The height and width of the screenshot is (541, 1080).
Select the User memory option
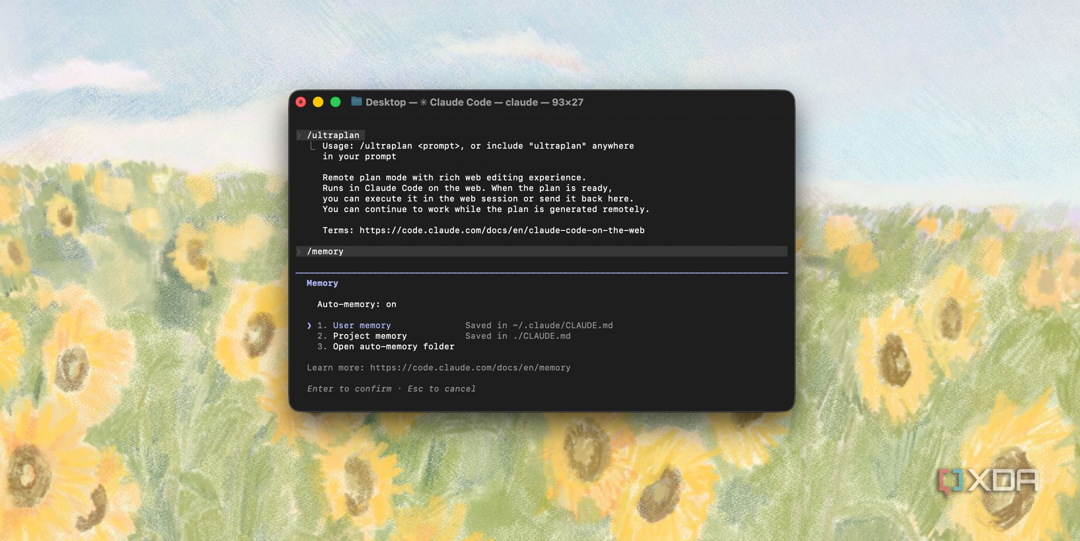(x=362, y=325)
